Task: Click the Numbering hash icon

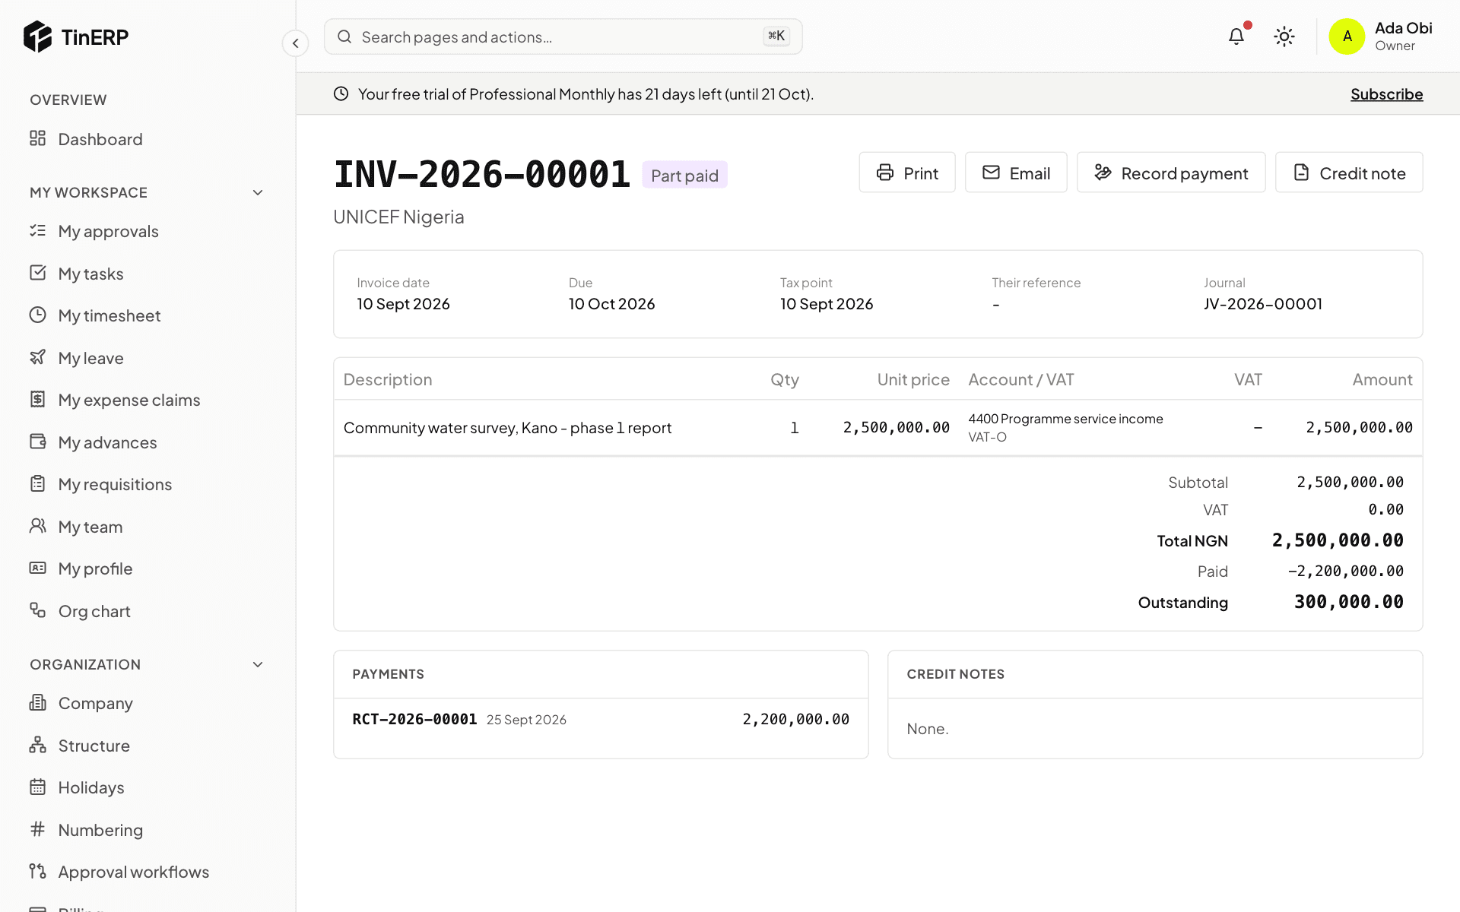Action: tap(37, 829)
